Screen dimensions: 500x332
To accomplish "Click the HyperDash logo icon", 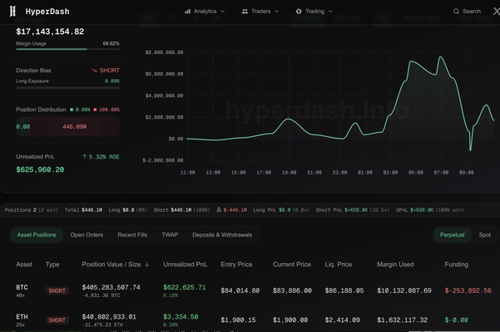I will coord(12,11).
